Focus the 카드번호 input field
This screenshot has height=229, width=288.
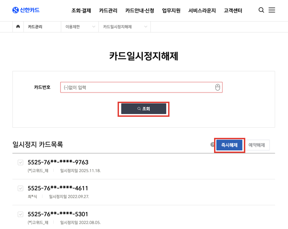(x=141, y=87)
